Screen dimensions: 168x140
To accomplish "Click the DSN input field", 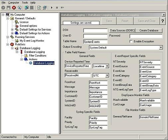I will (95, 31).
